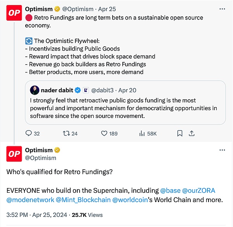Image resolution: width=233 pixels, height=227 pixels.
Task: Share the tweet using share icon
Action: [x=191, y=133]
